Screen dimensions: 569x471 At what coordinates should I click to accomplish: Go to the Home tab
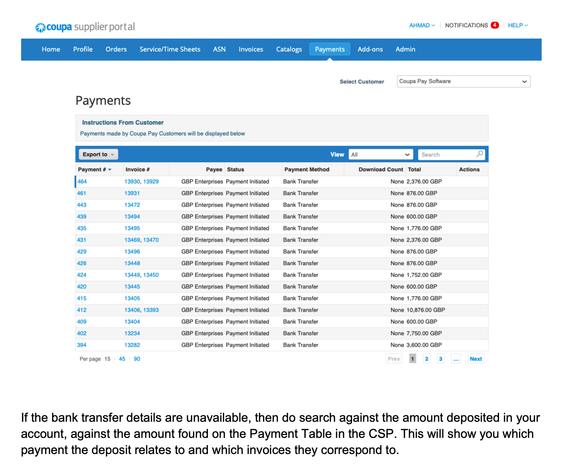51,49
